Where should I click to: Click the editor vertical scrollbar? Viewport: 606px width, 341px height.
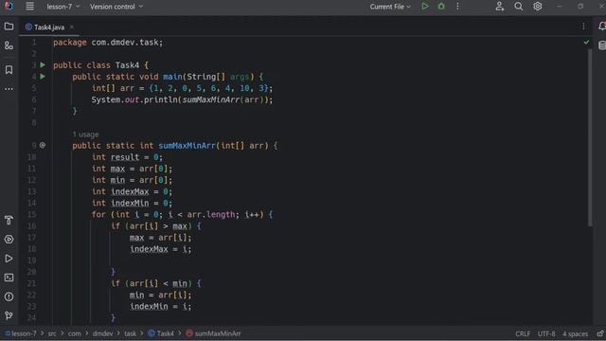click(x=590, y=137)
